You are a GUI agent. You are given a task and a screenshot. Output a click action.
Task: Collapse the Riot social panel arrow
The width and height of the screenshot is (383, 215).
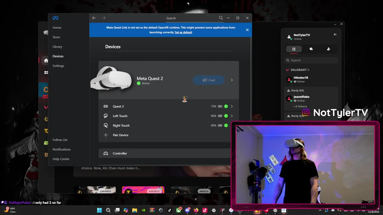pos(335,35)
